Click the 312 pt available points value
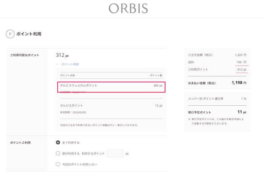Image resolution: width=264 pixels, height=173 pixels. point(62,55)
